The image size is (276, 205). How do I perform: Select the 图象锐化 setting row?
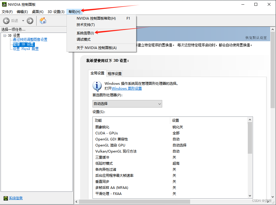(170, 127)
